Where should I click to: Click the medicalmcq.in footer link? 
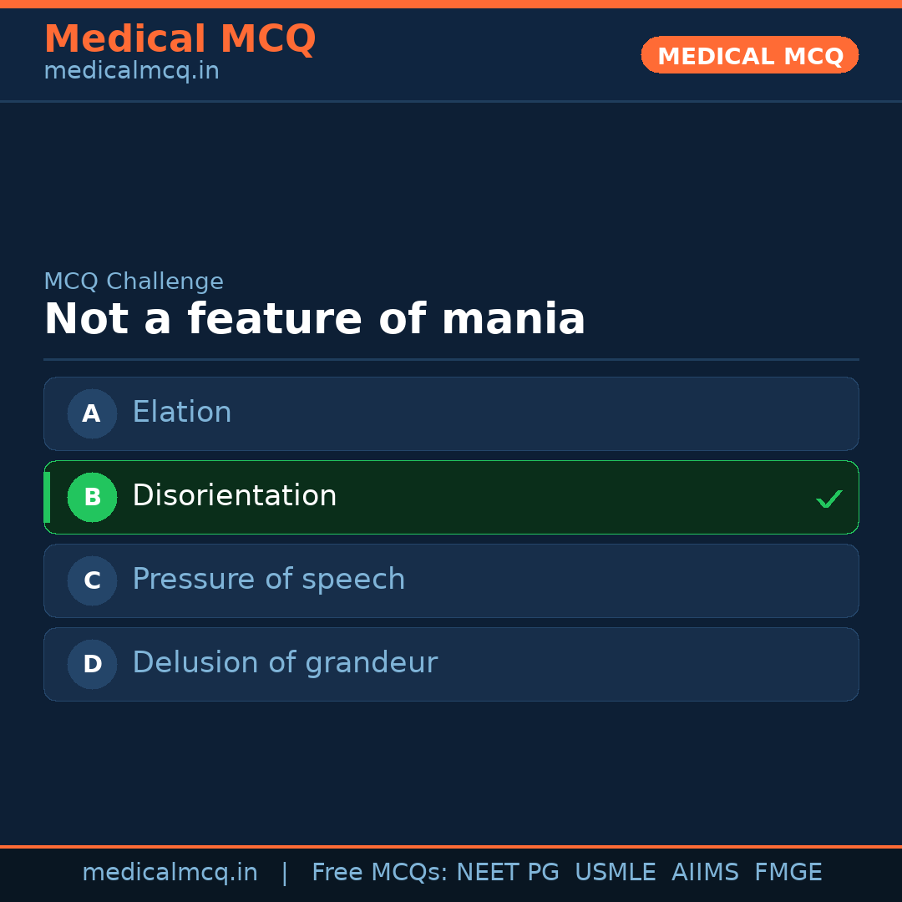[x=170, y=871]
